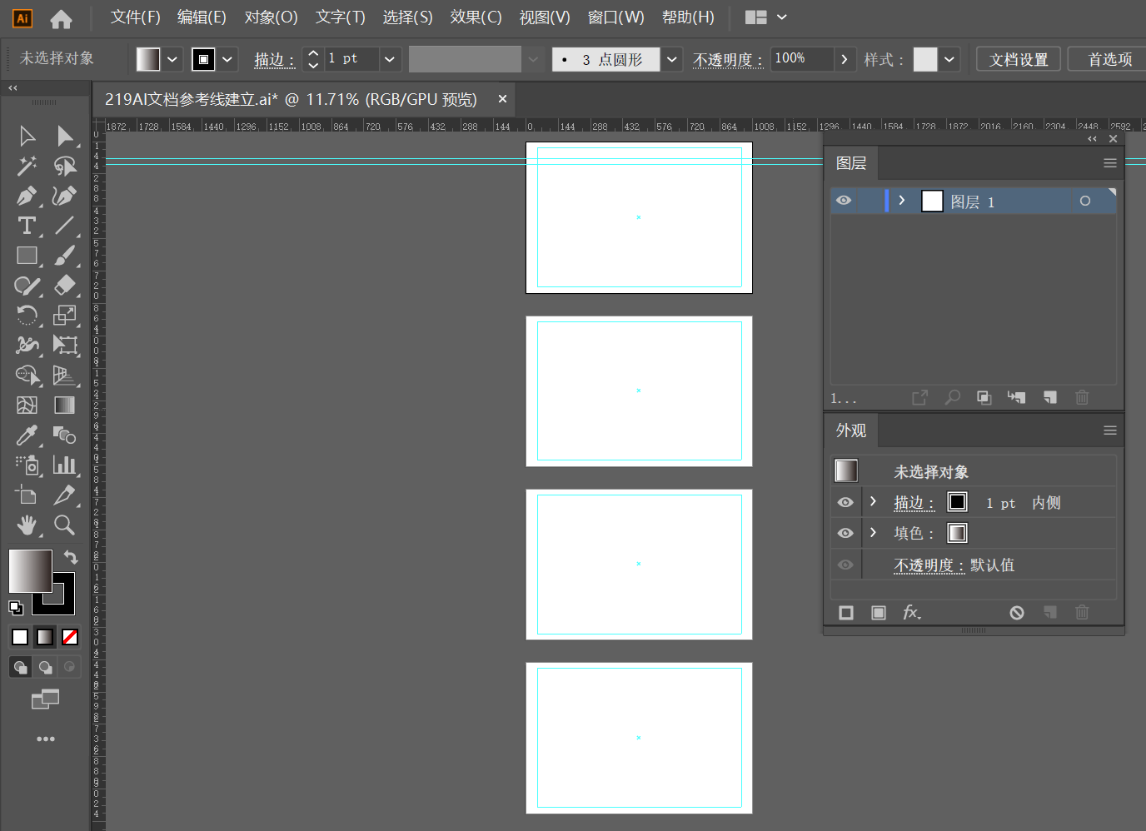Screen dimensions: 1146x831
Task: Open the 效果(C) menu
Action: coord(476,17)
